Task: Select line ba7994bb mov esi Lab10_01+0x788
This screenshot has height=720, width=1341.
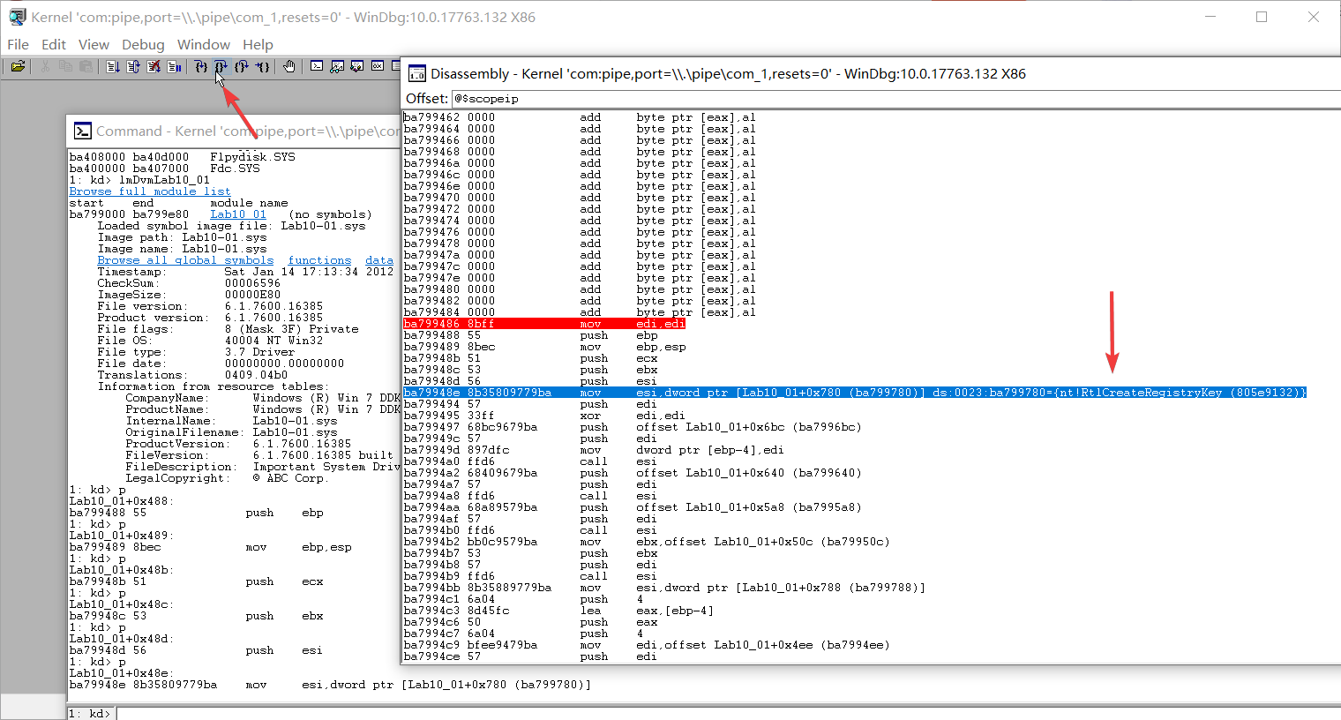Action: 664,588
